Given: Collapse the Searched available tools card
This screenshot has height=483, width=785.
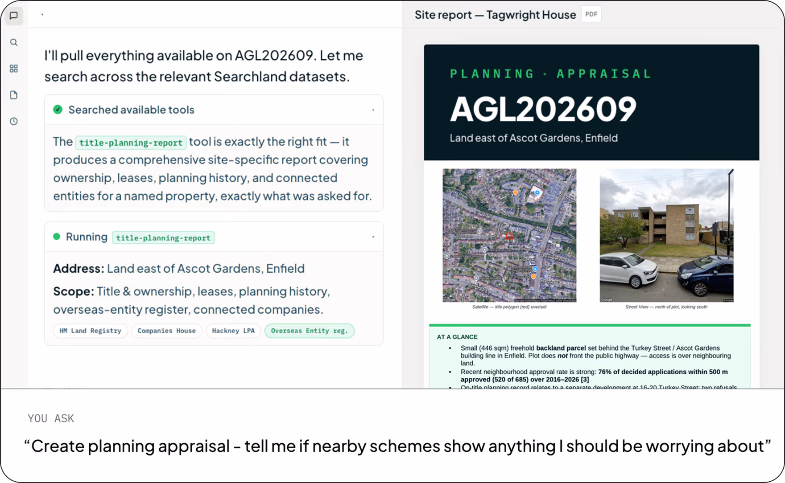Looking at the screenshot, I should click(x=373, y=110).
